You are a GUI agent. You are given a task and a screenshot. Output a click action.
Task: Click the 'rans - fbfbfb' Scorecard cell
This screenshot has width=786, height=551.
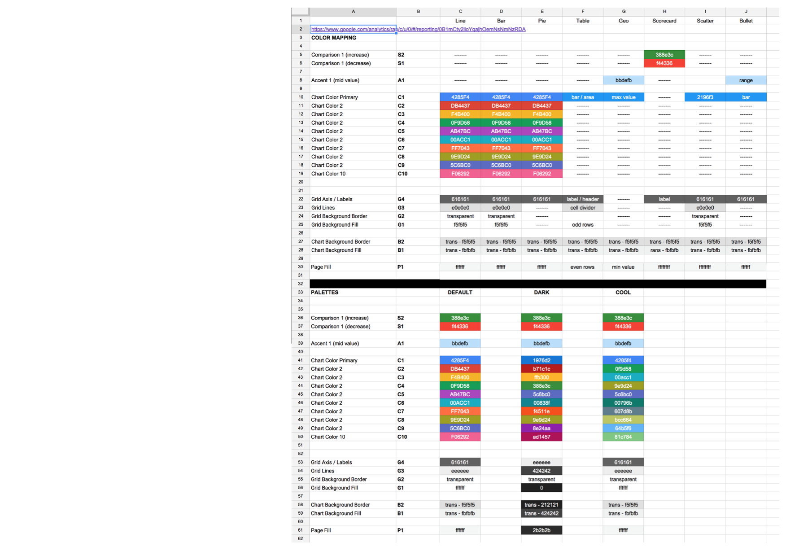click(664, 250)
